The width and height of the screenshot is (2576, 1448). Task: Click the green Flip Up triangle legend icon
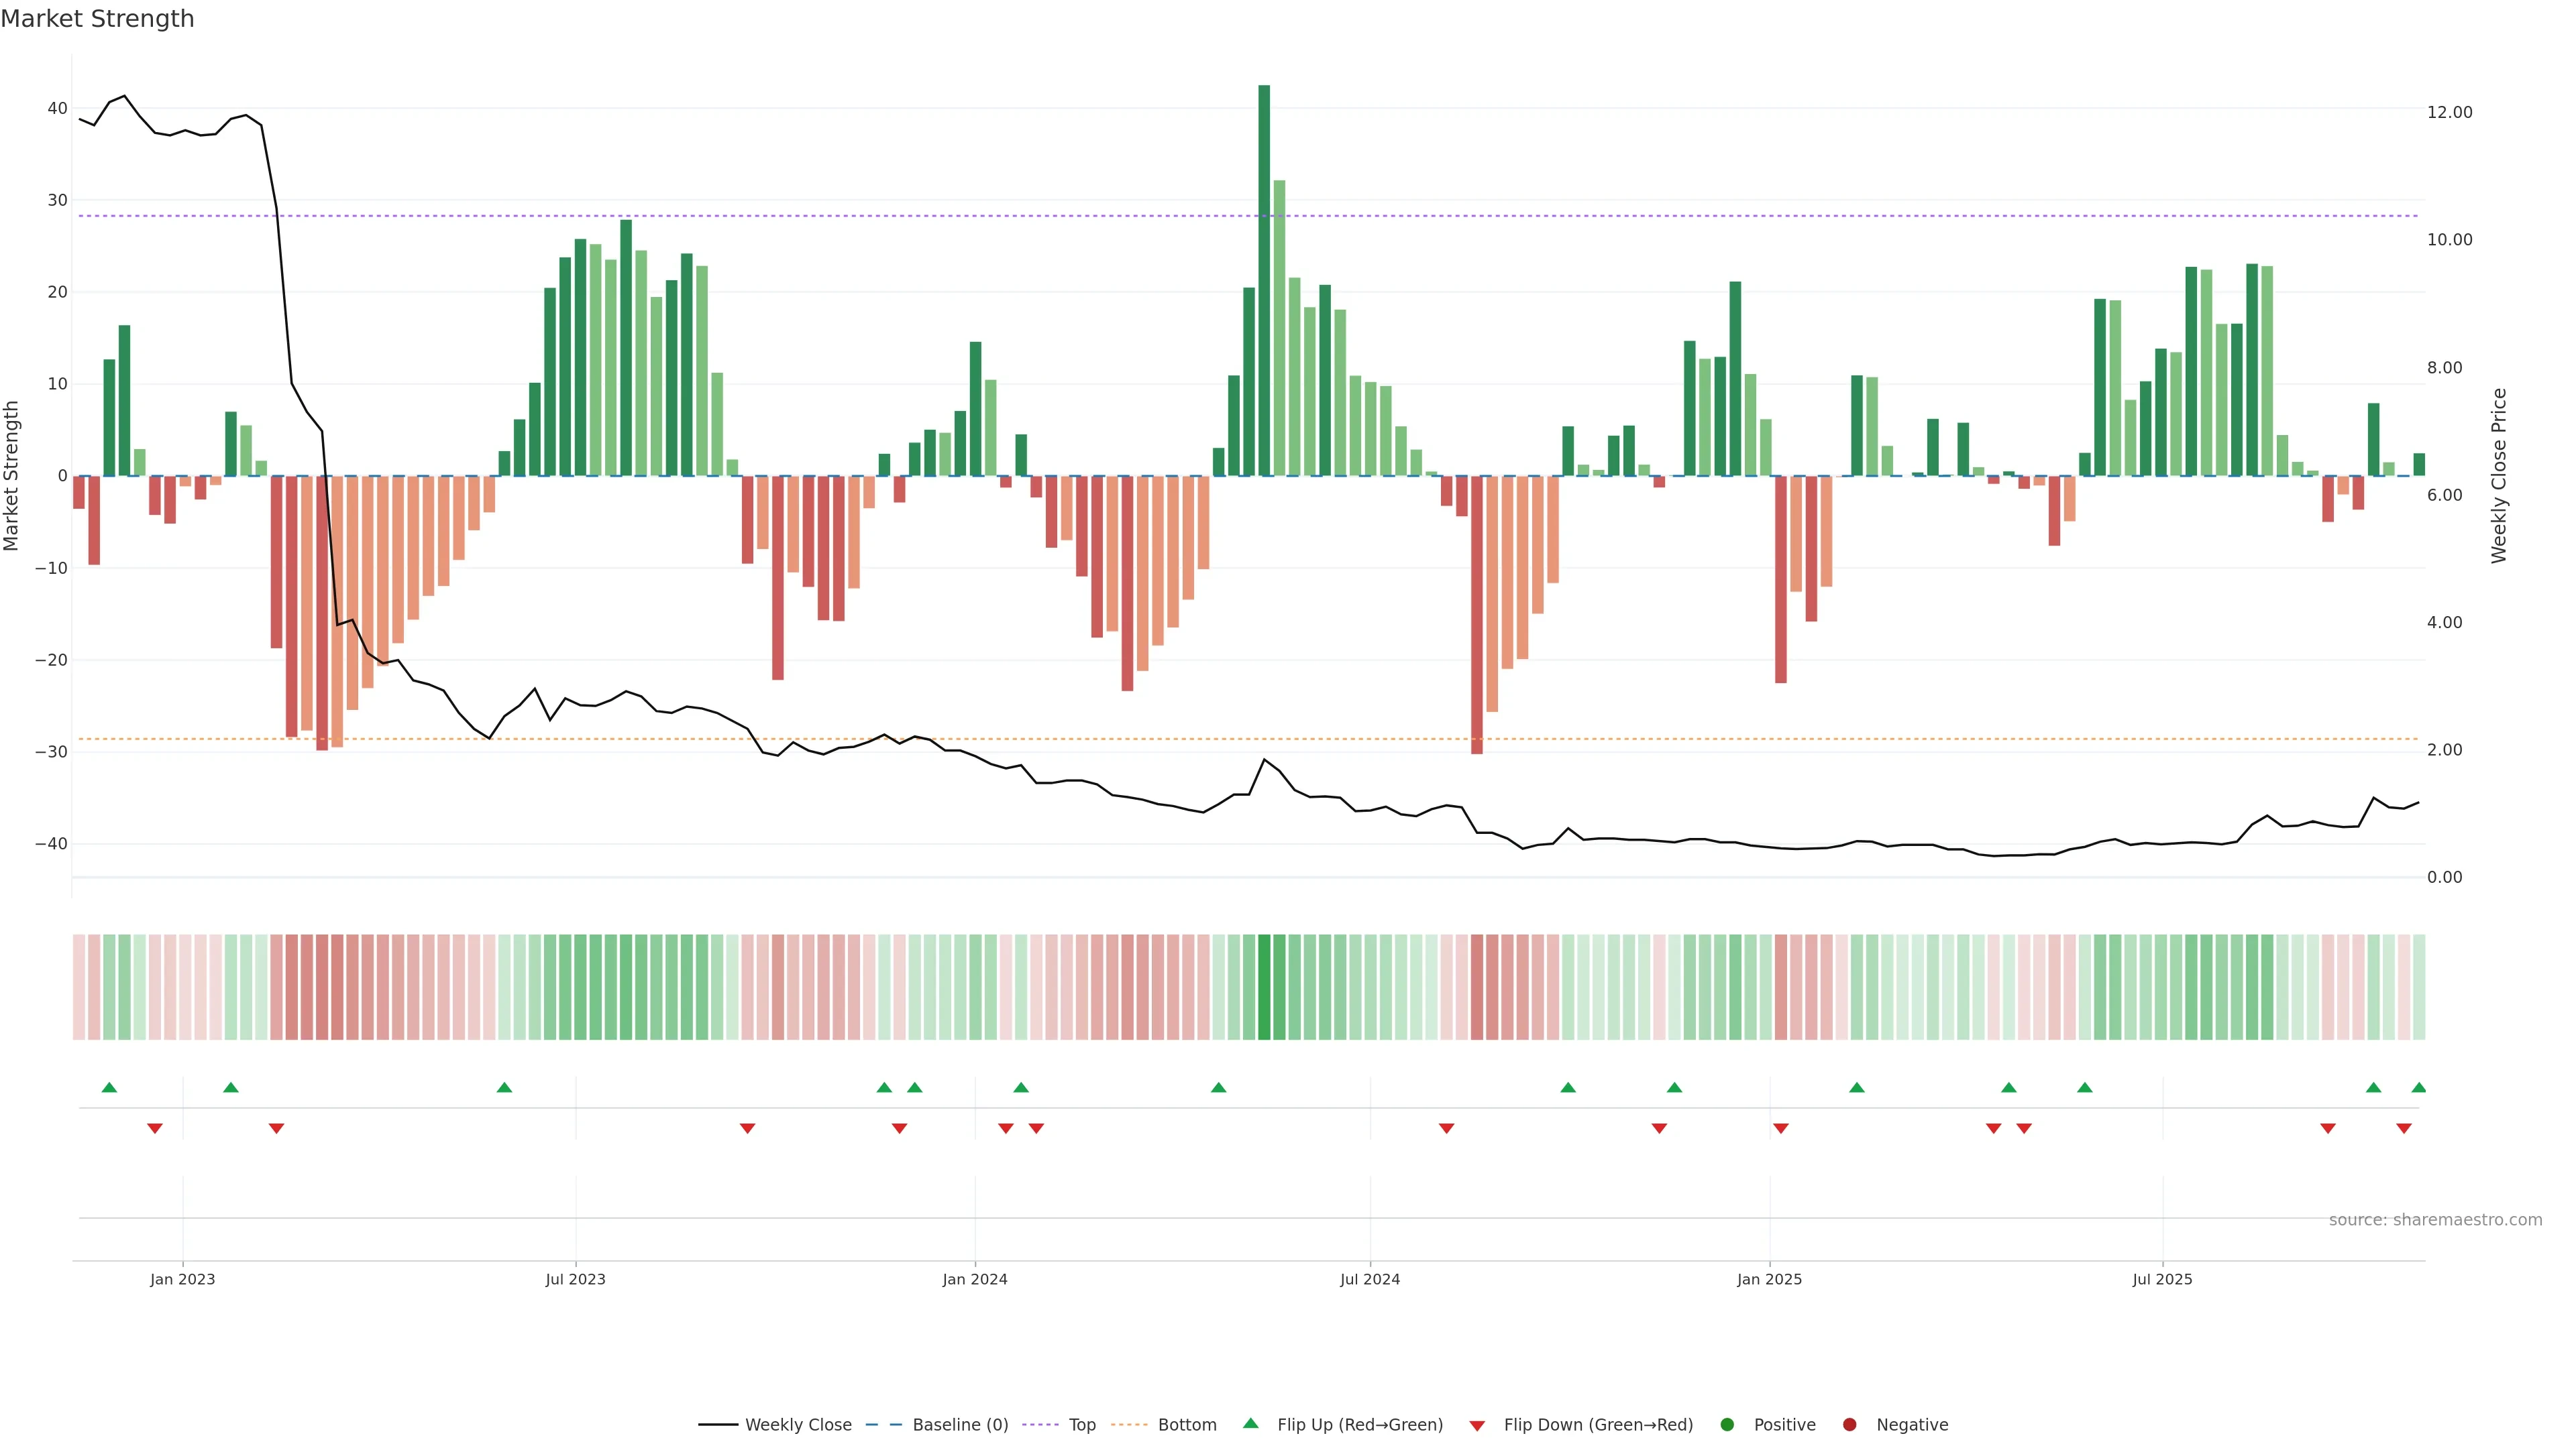(x=1250, y=1424)
